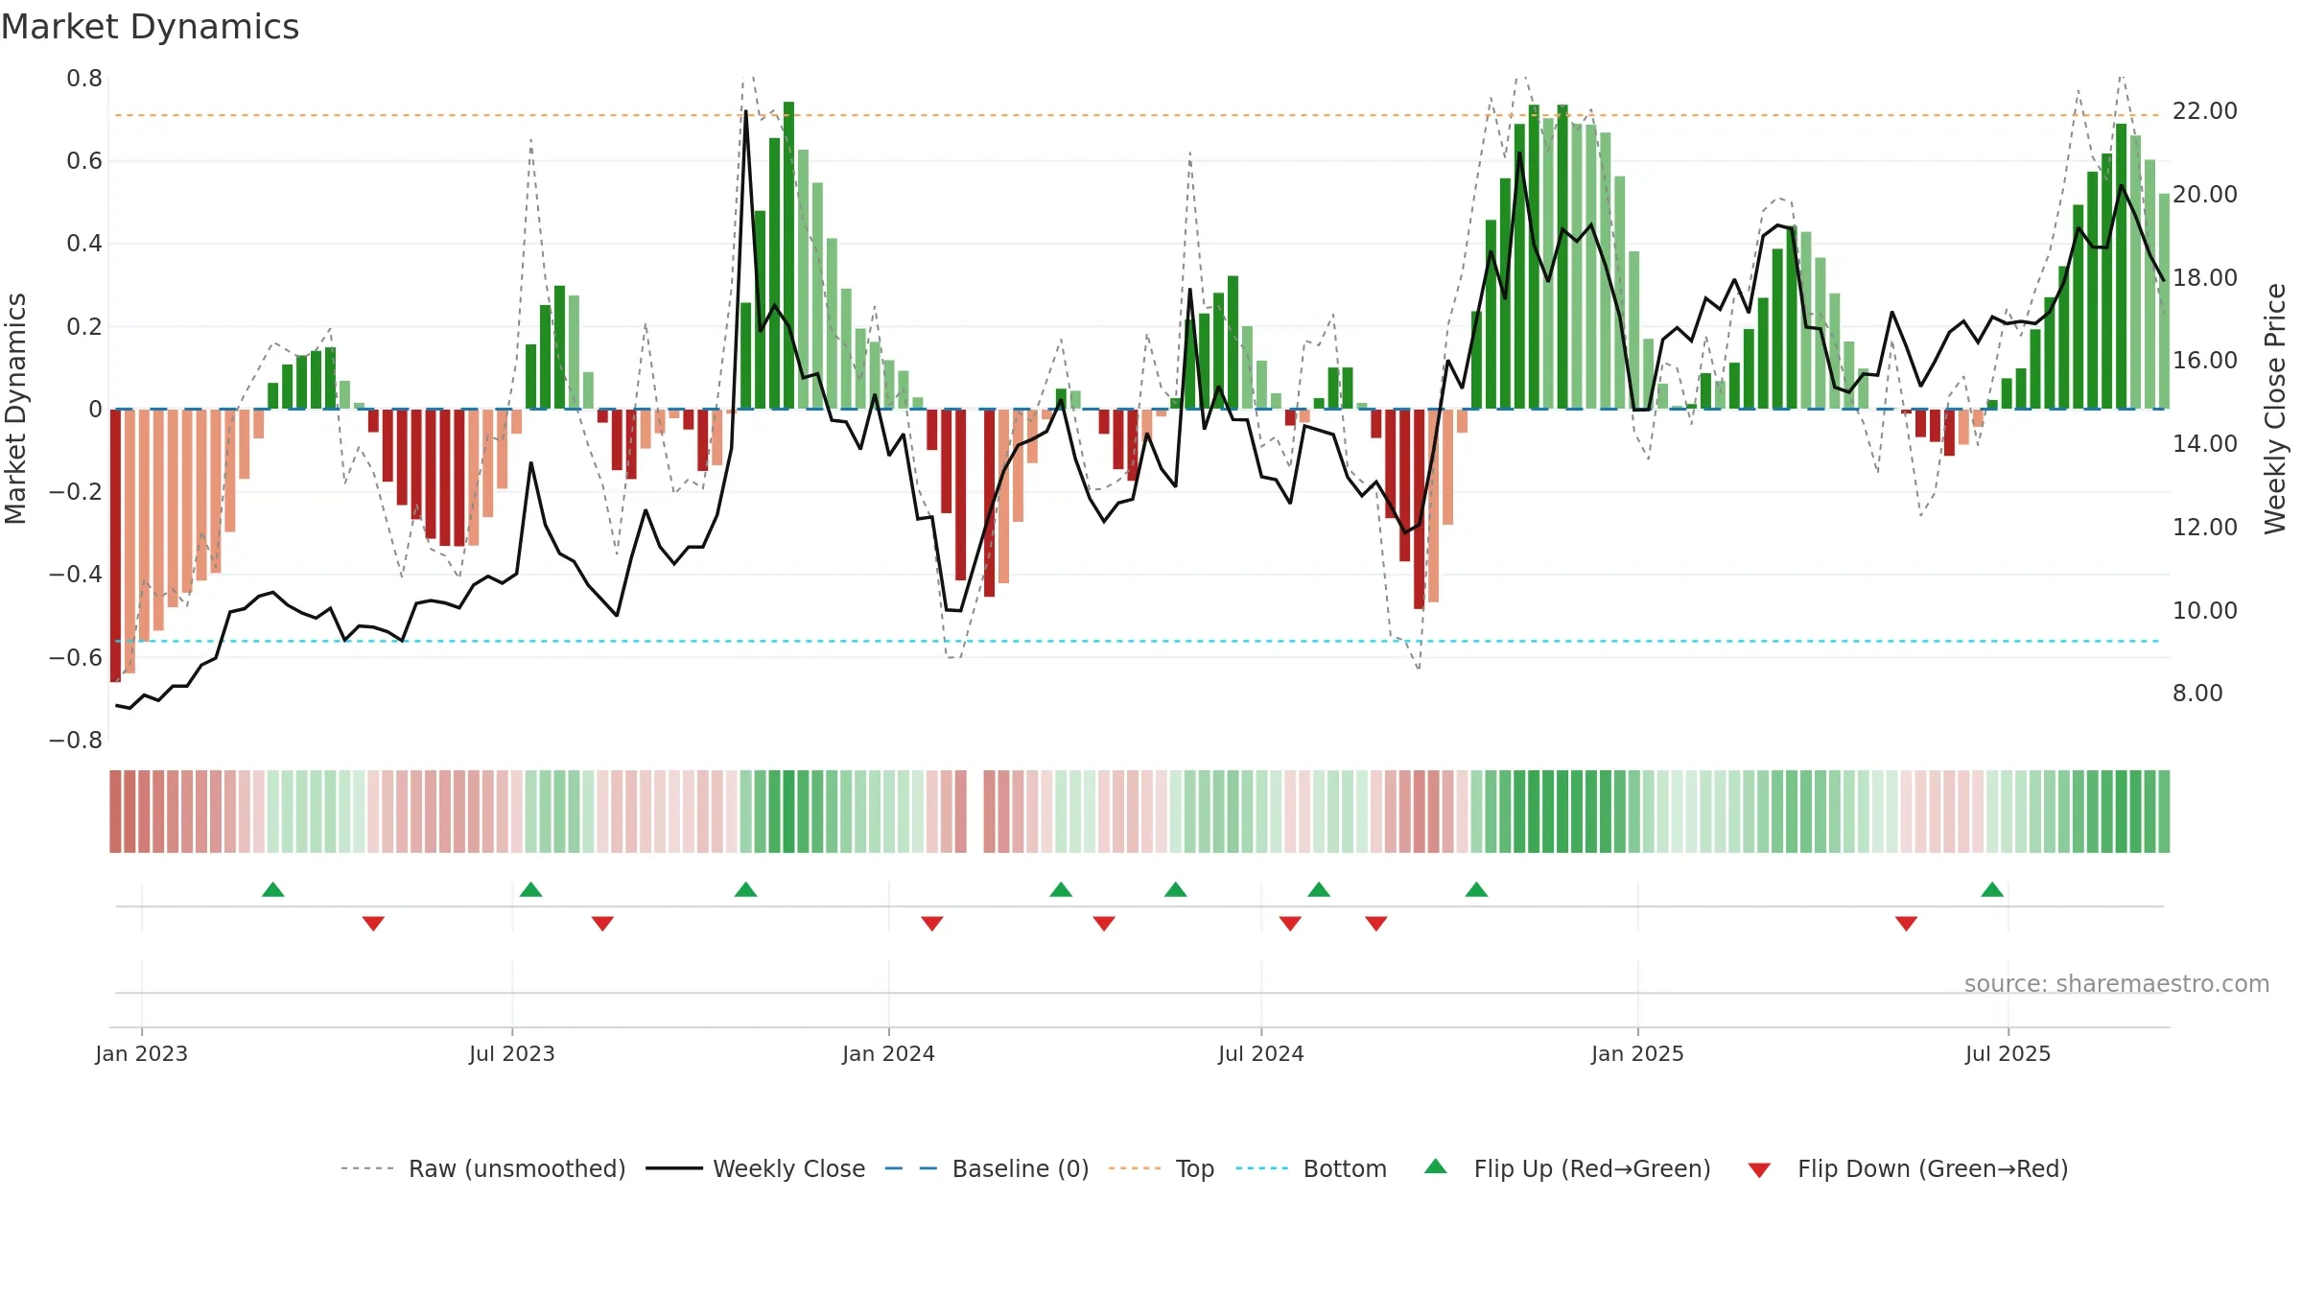Click the '−0.6' left axis tick label
Viewport: 2302px width, 1295px height.
point(76,658)
